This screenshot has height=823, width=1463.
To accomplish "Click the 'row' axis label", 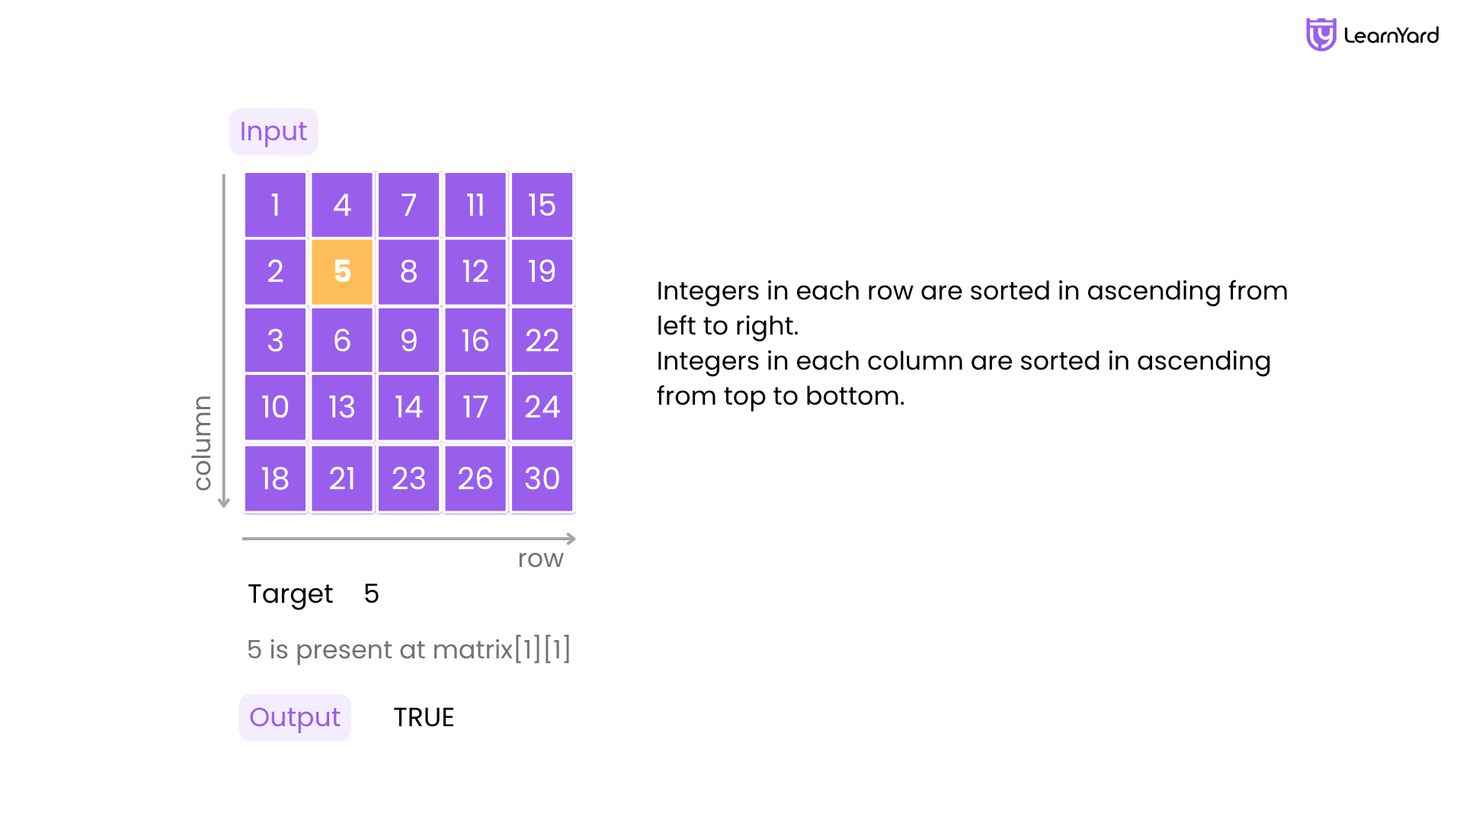I will [540, 559].
